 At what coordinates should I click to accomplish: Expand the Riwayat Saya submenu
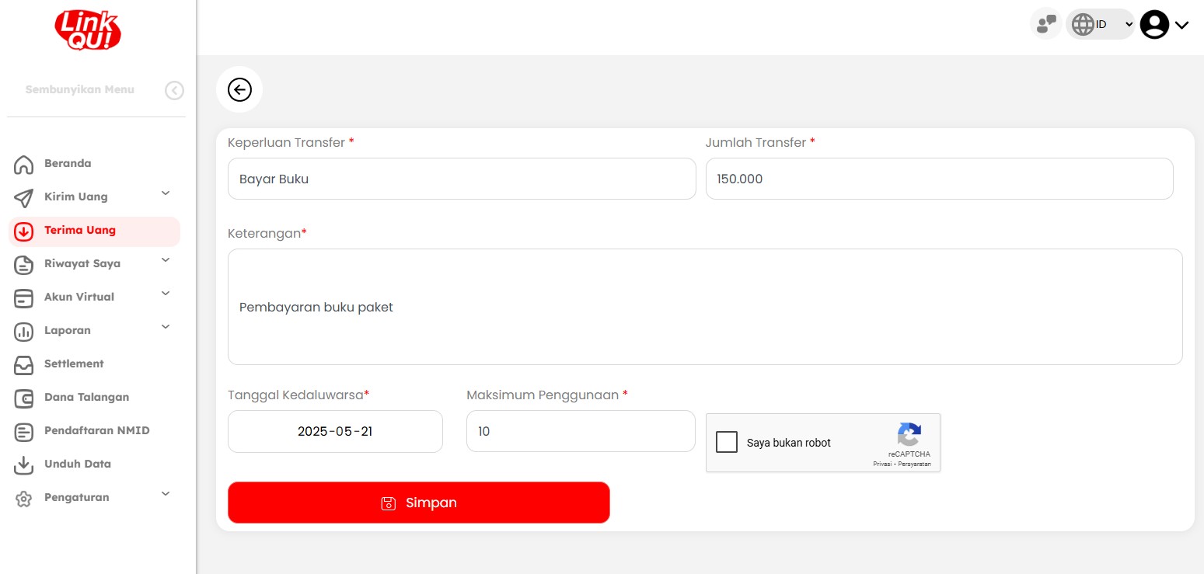165,260
